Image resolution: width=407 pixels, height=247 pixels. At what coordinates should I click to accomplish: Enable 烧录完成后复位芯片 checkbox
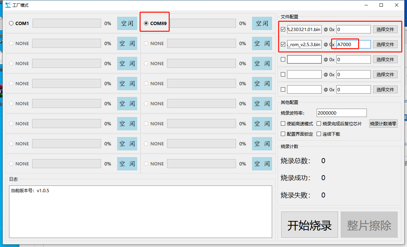pos(319,124)
